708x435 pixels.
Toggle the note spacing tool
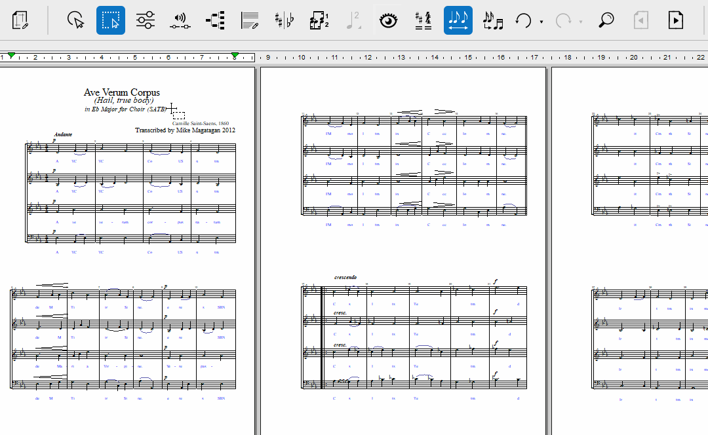tap(458, 20)
